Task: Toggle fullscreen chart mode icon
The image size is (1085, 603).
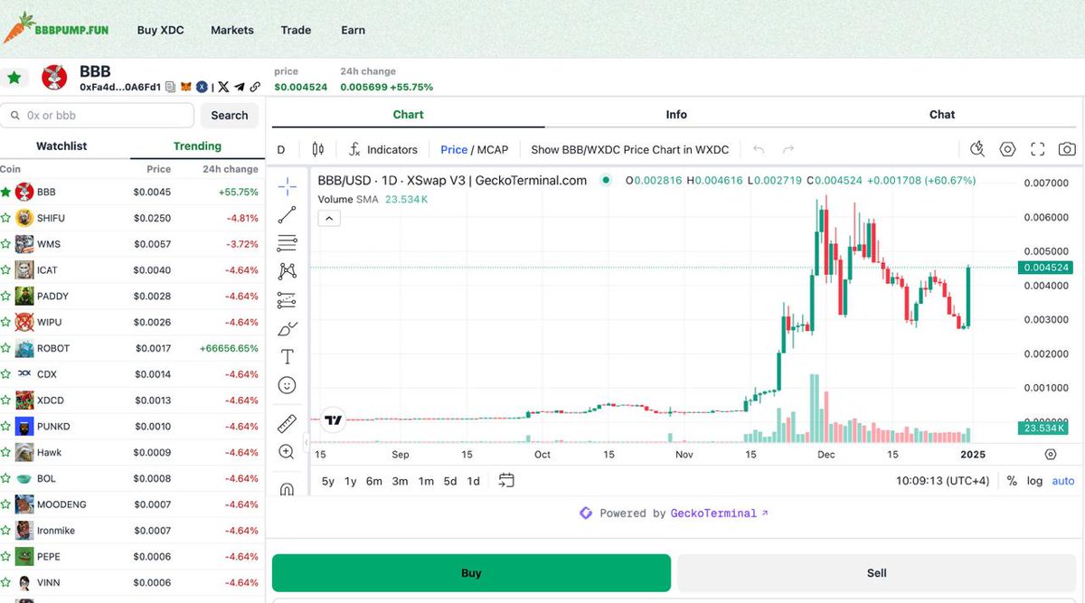Action: pos(1038,149)
